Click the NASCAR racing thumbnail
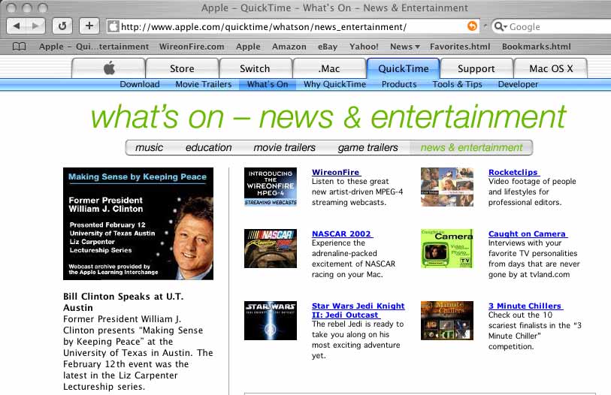This screenshot has height=395, width=611. (271, 249)
